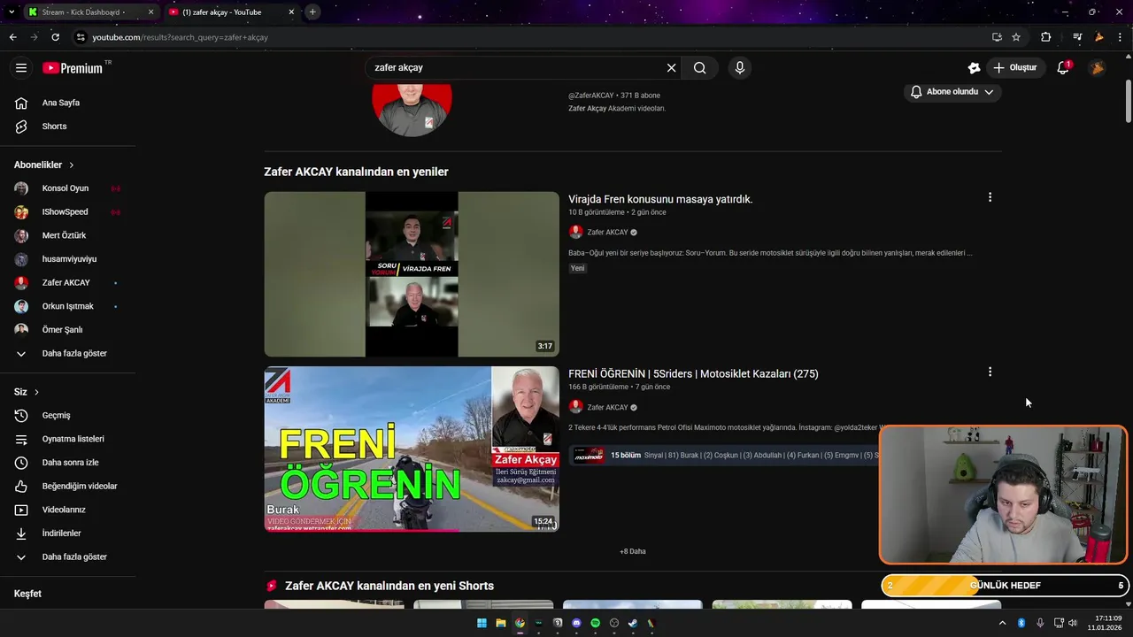Click the page vertical scrollbar
Screen dimensions: 1133x637
click(1129, 102)
